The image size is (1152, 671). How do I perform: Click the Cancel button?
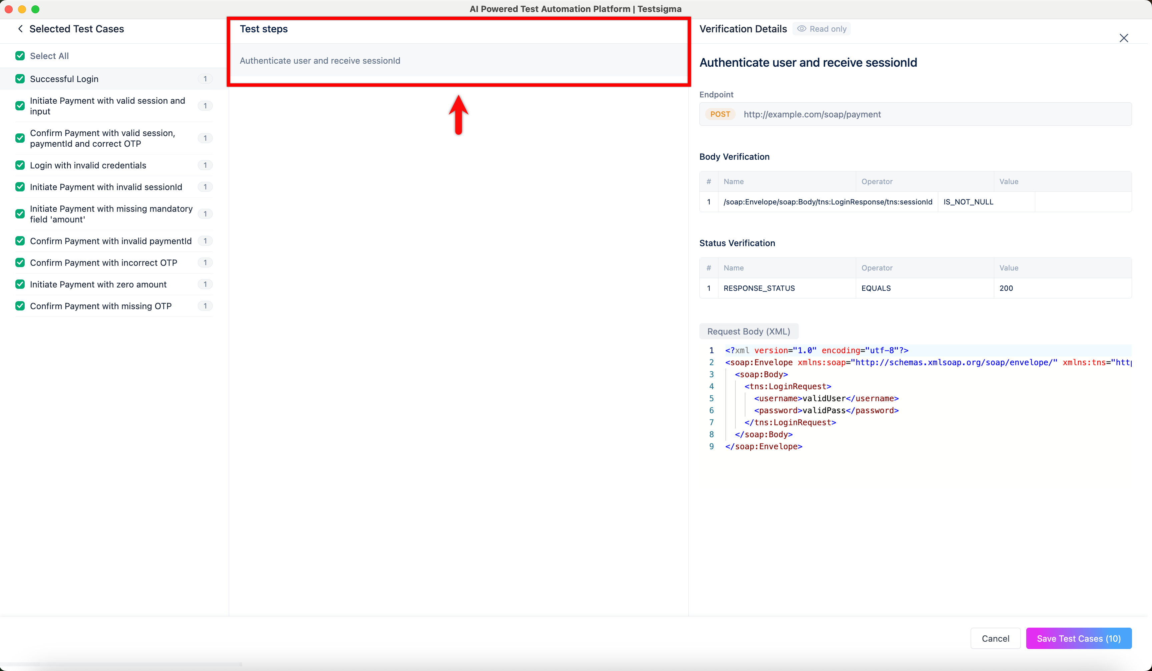(995, 639)
